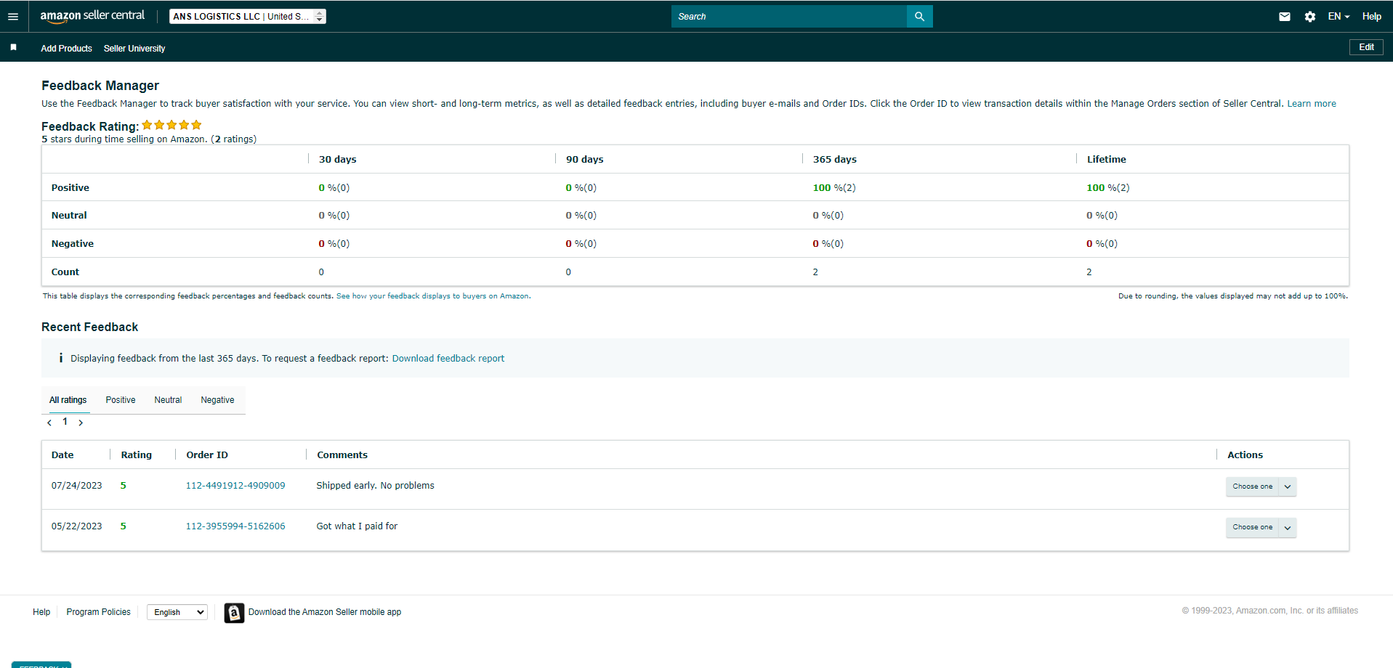The height and width of the screenshot is (668, 1393).
Task: Switch to the Positive tab
Action: pos(121,400)
